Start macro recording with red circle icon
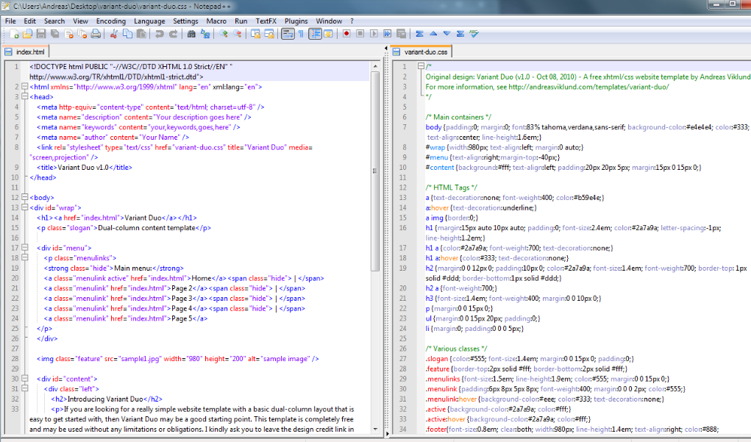The image size is (751, 442). click(346, 34)
